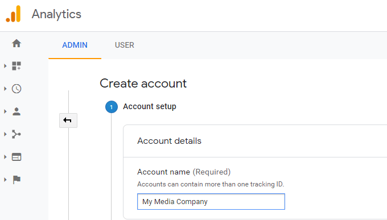Image resolution: width=387 pixels, height=220 pixels.
Task: Expand the Realtime section arrow
Action: click(x=5, y=89)
